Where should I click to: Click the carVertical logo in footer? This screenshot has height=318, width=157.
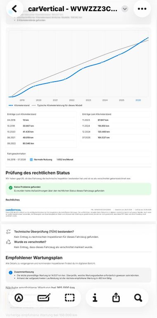pos(13,210)
